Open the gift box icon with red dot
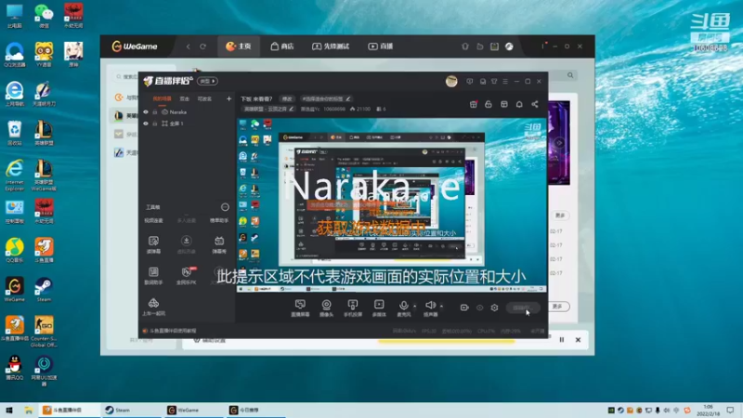 point(474,104)
